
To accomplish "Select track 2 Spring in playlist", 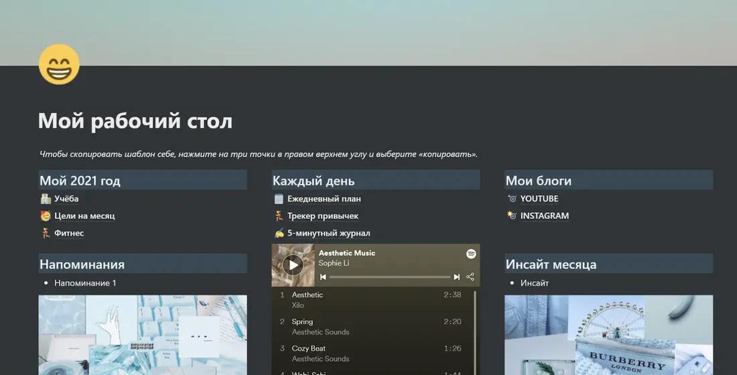I will 371,327.
